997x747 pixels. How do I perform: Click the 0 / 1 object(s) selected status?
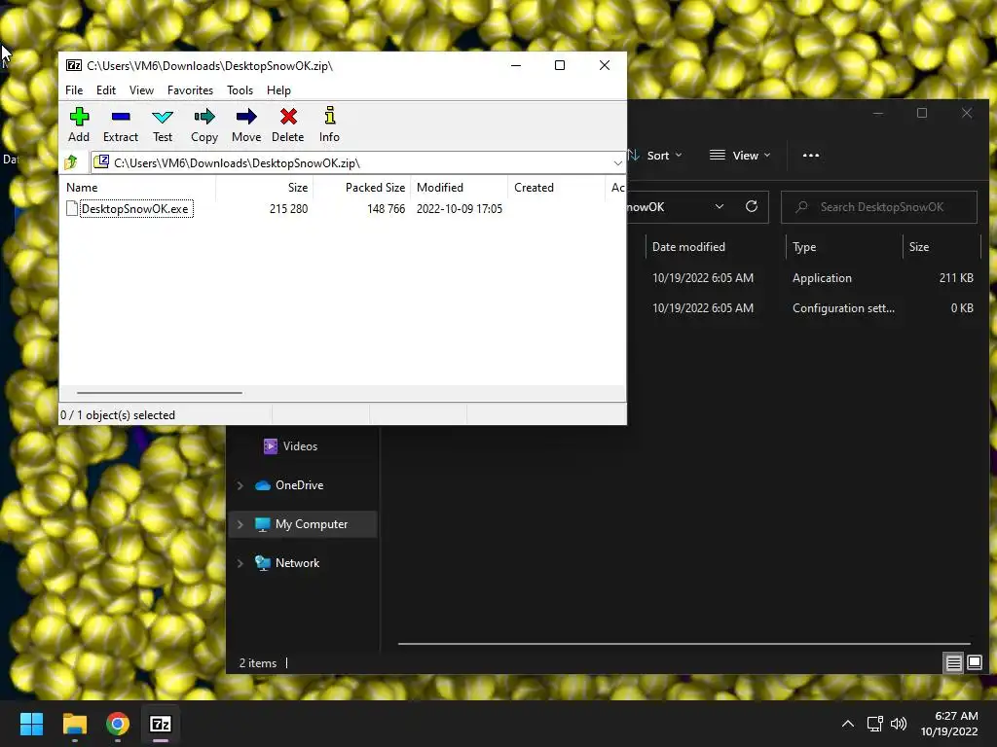tap(118, 414)
